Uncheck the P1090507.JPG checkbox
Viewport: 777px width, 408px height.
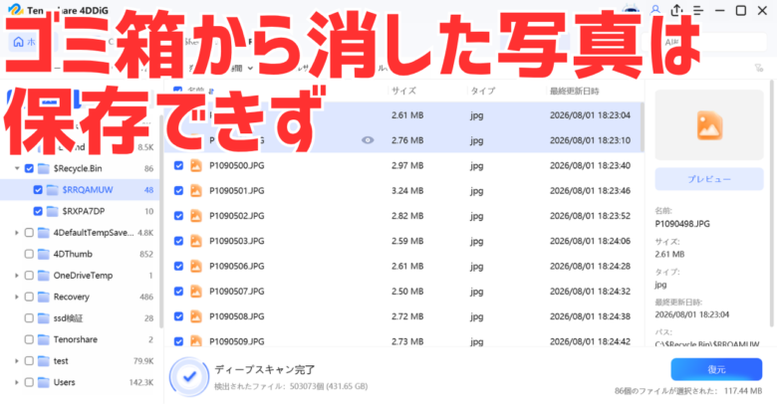[x=178, y=292]
